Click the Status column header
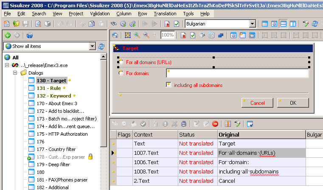The image size is (323, 190). click(x=198, y=134)
